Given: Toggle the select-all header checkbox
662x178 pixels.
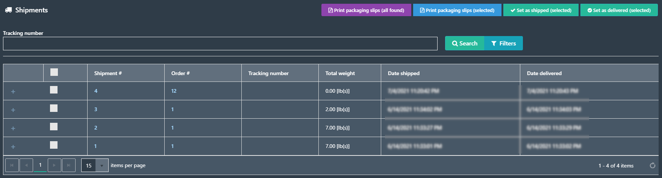Looking at the screenshot, I should (x=54, y=72).
